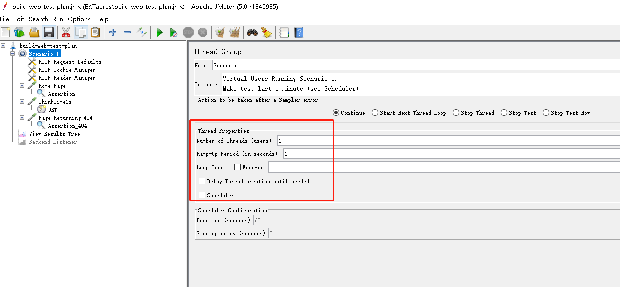Screen dimensions: 620x287
Task: Open the Run menu
Action: [58, 19]
